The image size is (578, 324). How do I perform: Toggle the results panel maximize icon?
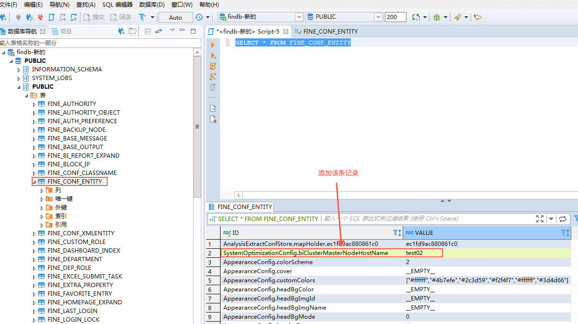pyautogui.click(x=540, y=219)
